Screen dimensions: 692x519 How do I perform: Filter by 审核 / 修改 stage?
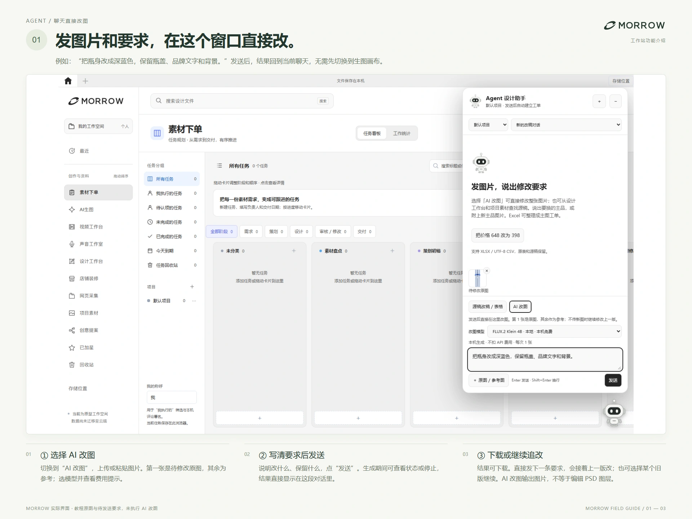[x=333, y=232]
